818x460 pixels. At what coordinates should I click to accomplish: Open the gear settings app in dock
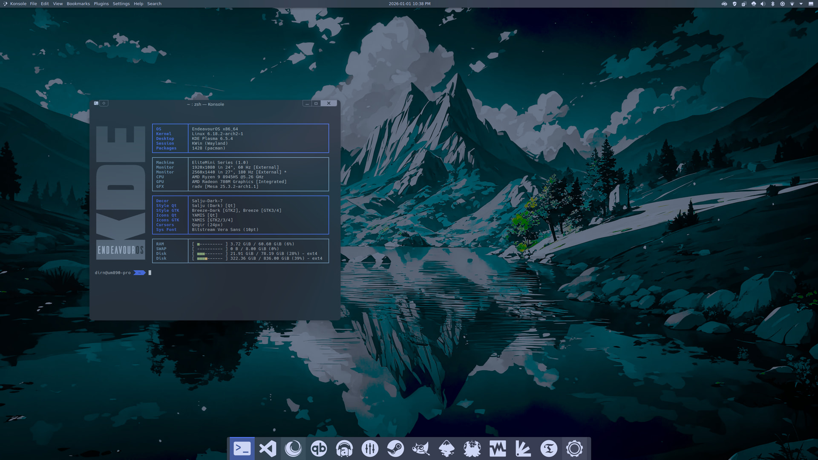[574, 448]
